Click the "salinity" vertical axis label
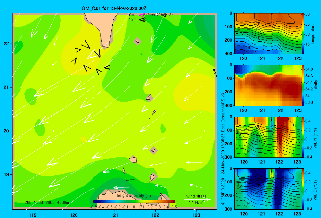321x218 pixels. pos(316,86)
